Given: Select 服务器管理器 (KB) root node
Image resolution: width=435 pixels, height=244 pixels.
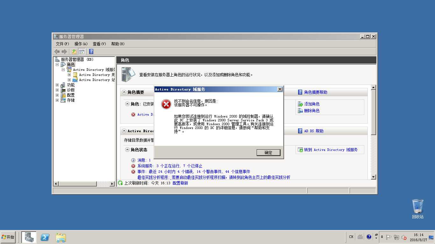Looking at the screenshot, I should (77, 59).
